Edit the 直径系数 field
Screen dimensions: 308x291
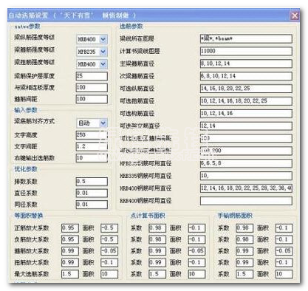[x=92, y=193]
